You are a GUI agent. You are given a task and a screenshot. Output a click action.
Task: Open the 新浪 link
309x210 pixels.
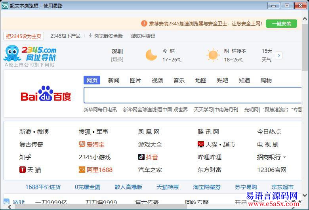pos(25,132)
